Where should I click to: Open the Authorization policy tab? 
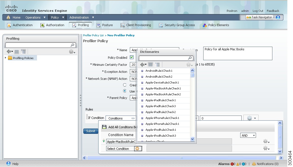(53, 25)
